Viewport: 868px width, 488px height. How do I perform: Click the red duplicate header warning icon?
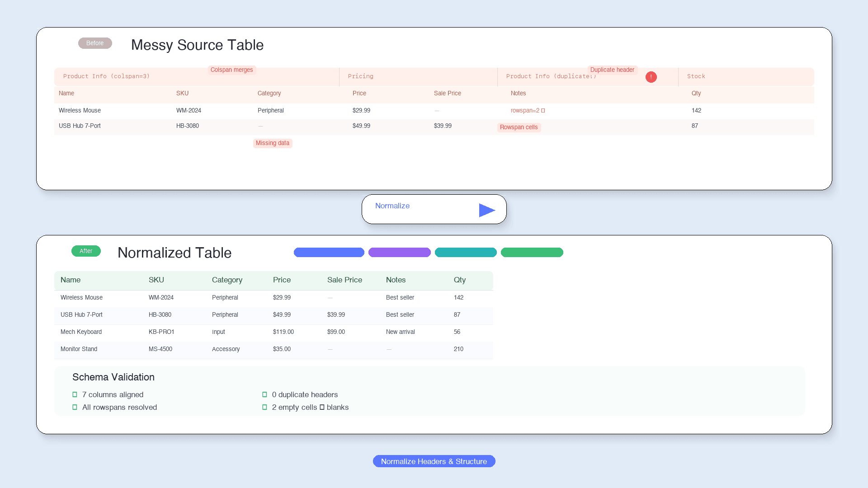tap(651, 77)
